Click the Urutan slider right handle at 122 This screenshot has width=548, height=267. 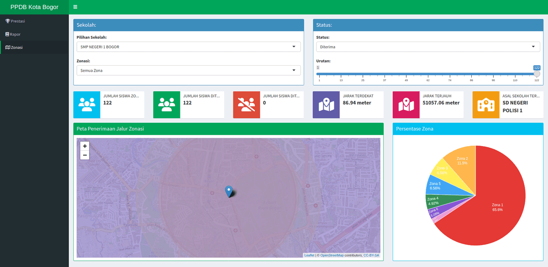tap(537, 73)
